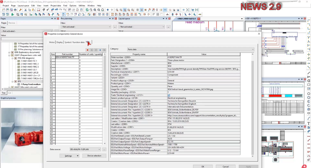
Task: Expand the EDB (Explanatory documents) tree node
Action: point(10,52)
